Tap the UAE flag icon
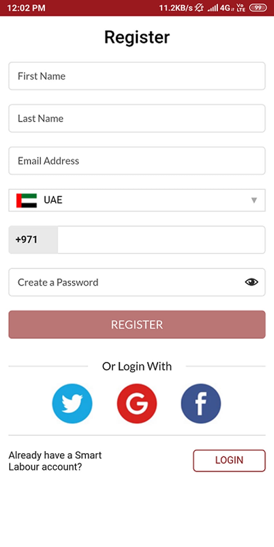The height and width of the screenshot is (547, 274). coord(27,200)
